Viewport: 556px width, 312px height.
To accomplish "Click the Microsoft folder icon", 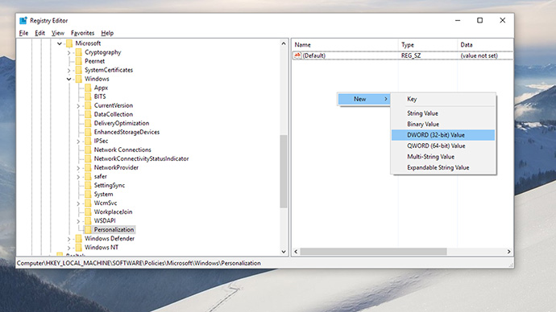I will click(x=69, y=43).
